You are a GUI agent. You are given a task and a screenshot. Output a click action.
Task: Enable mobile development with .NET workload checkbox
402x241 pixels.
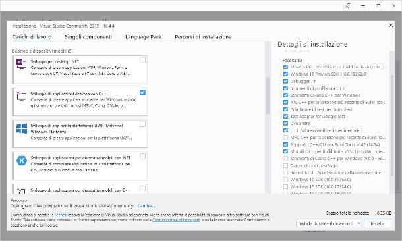142,157
